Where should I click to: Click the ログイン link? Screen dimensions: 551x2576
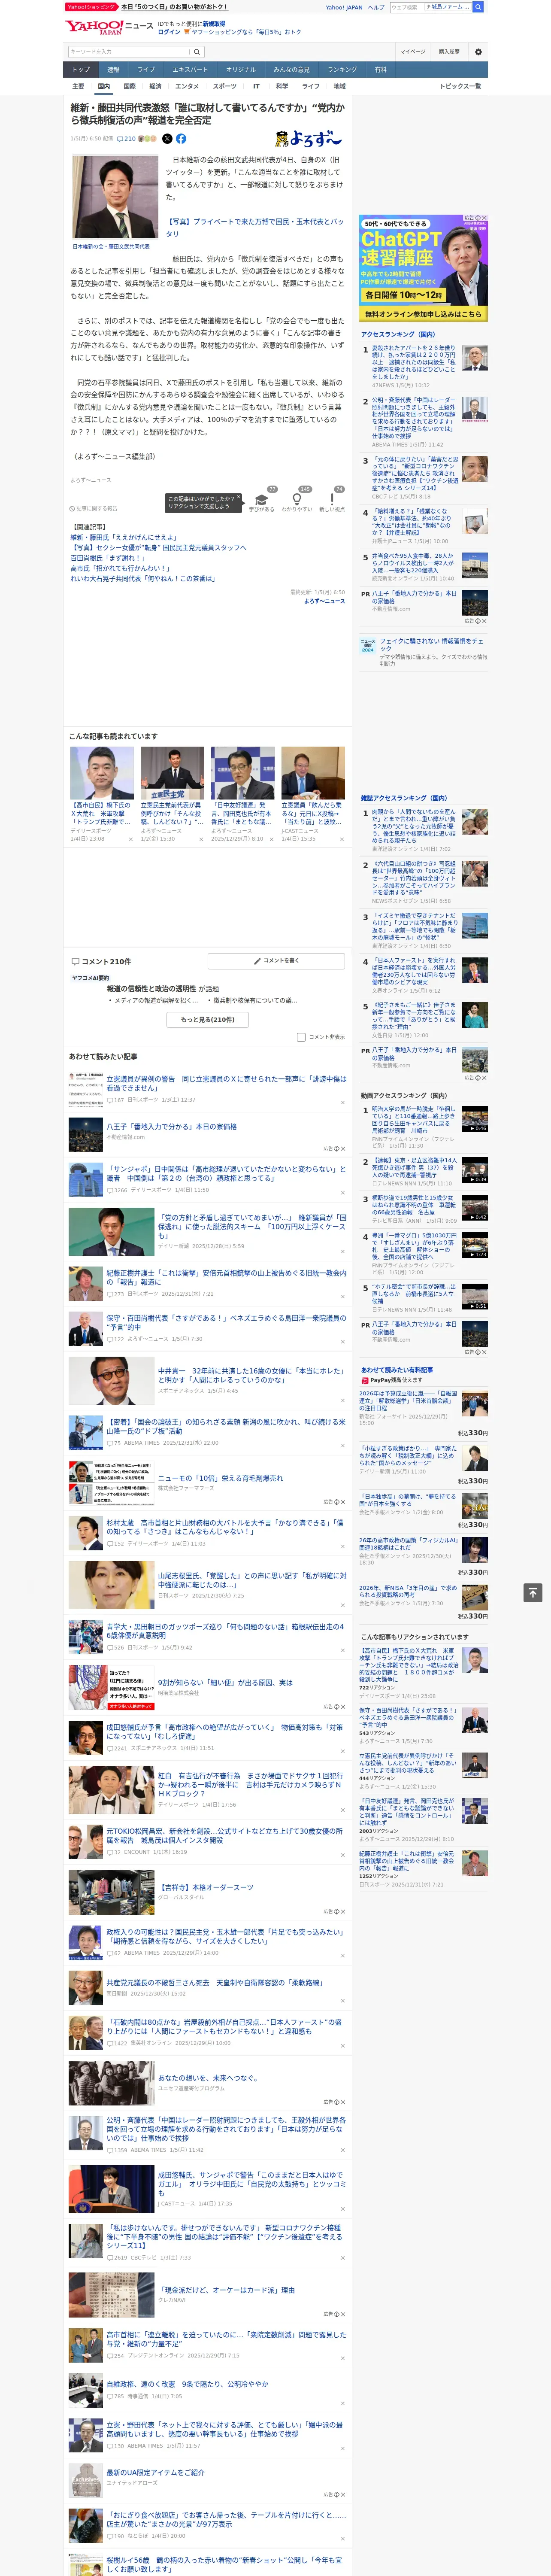pos(169,32)
